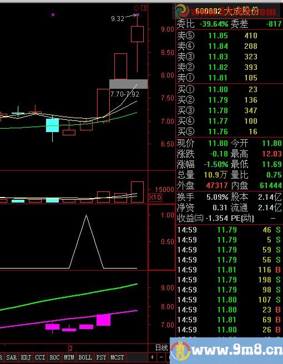Click 换手 value 5.09%
283x364 pixels.
218,198
